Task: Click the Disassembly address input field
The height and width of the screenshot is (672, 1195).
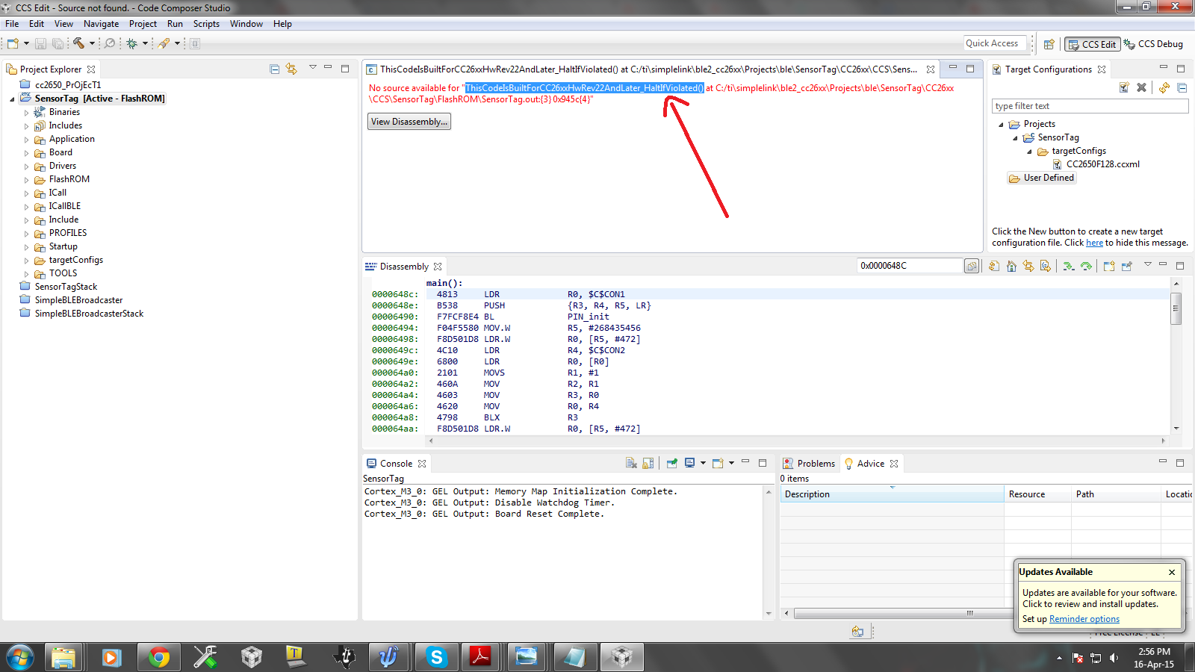Action: [909, 266]
